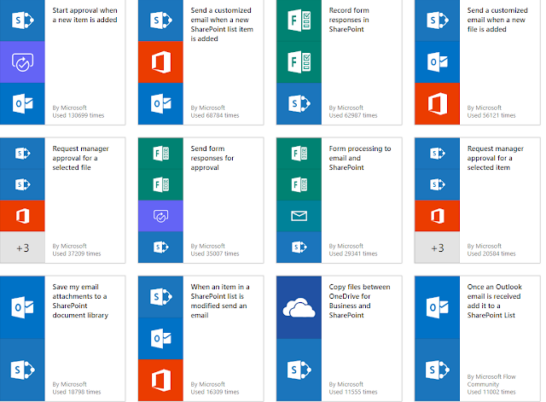The width and height of the screenshot is (546, 402).
Task: Click +3 more connectors on selected file card
Action: 22,248
